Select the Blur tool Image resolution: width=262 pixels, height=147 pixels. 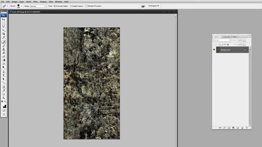point(4,64)
